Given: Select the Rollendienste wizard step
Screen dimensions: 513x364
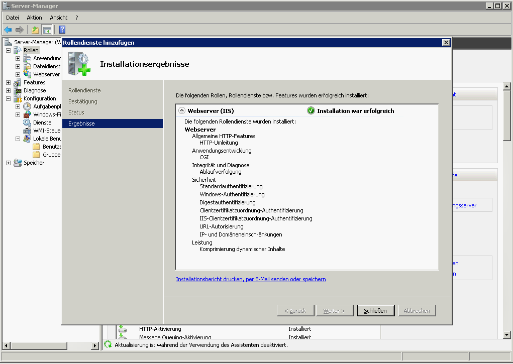Looking at the screenshot, I should coord(84,90).
